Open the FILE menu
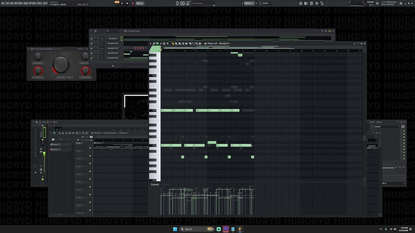 3,3
